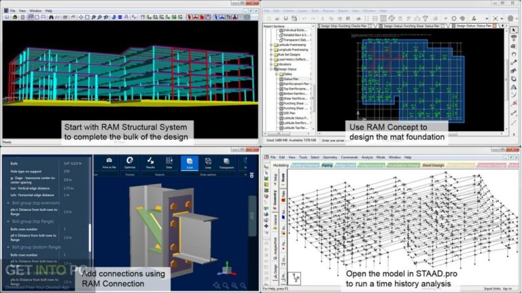Click Data in RAM Connection toolbar

(x=169, y=163)
